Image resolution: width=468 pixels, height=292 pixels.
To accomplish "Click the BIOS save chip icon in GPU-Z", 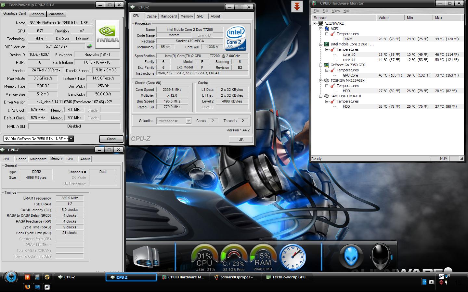I will pos(89,46).
